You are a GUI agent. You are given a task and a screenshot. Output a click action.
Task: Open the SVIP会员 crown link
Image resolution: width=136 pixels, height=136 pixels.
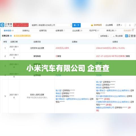click(x=96, y=25)
